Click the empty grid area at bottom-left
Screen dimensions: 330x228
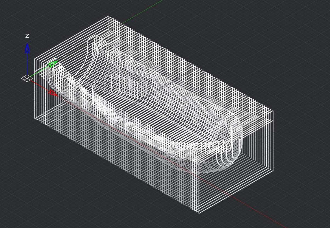click(41, 192)
